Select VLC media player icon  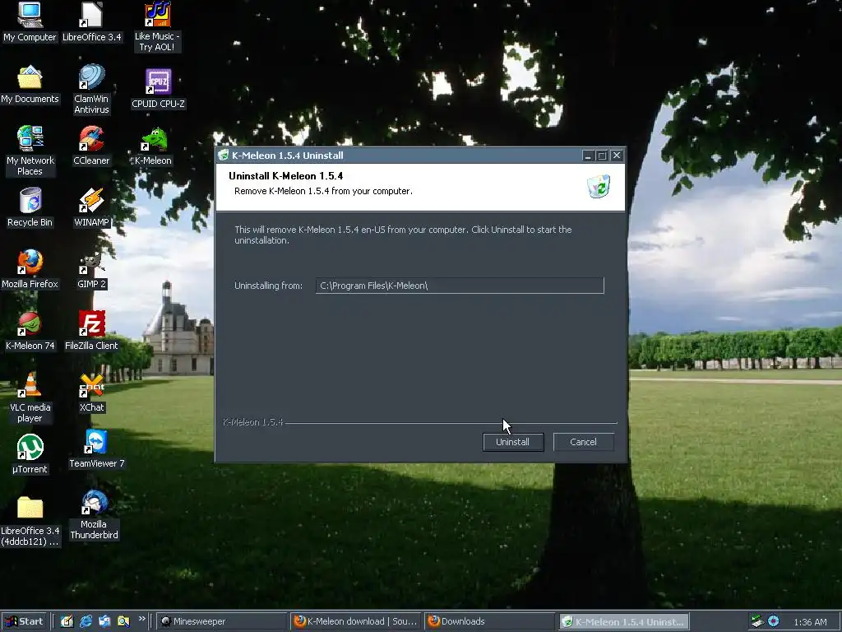click(x=30, y=398)
